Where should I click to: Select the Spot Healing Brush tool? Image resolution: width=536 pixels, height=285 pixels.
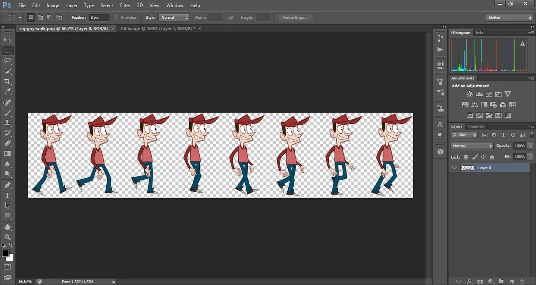[8, 103]
